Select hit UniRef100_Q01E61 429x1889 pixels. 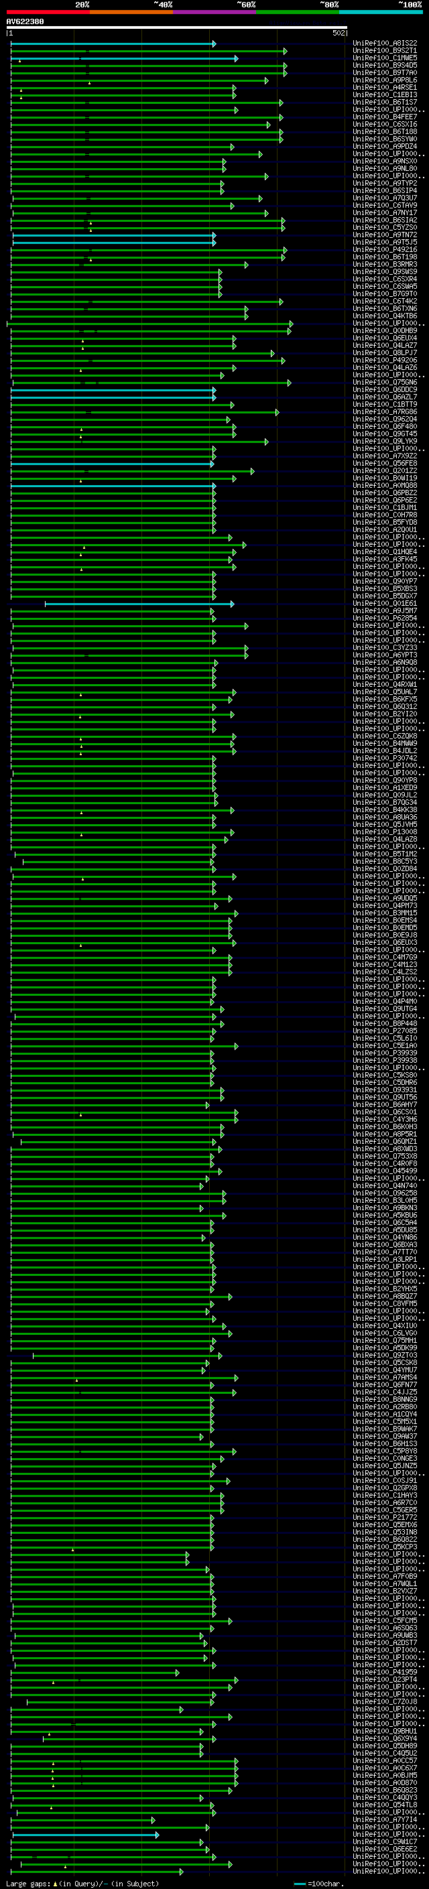[x=385, y=604]
